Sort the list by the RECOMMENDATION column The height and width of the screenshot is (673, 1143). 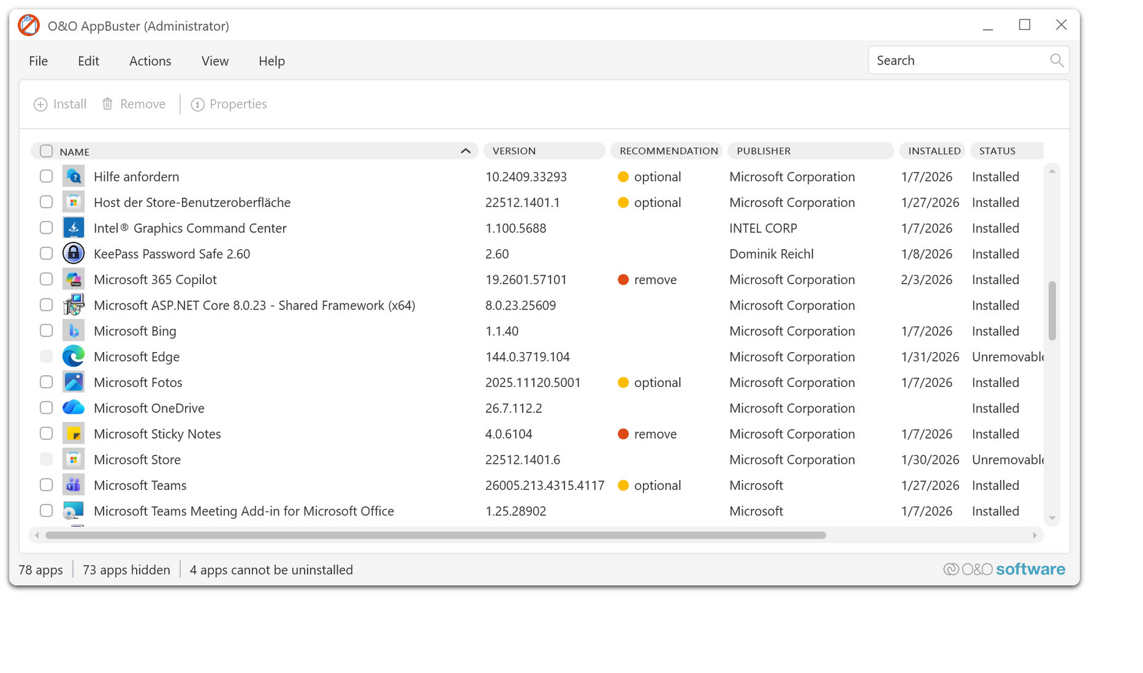tap(668, 151)
